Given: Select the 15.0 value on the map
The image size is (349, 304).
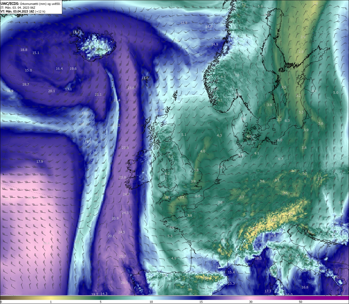Looking at the screenshot, I should (x=28, y=70).
